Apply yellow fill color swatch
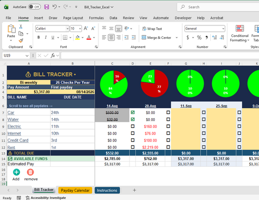 coord(77,37)
